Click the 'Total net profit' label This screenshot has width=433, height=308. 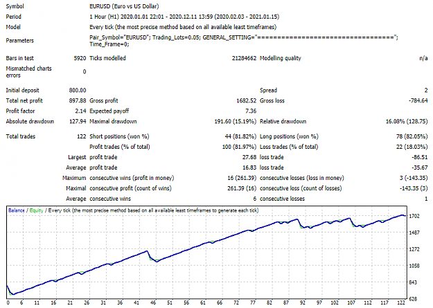pos(24,101)
